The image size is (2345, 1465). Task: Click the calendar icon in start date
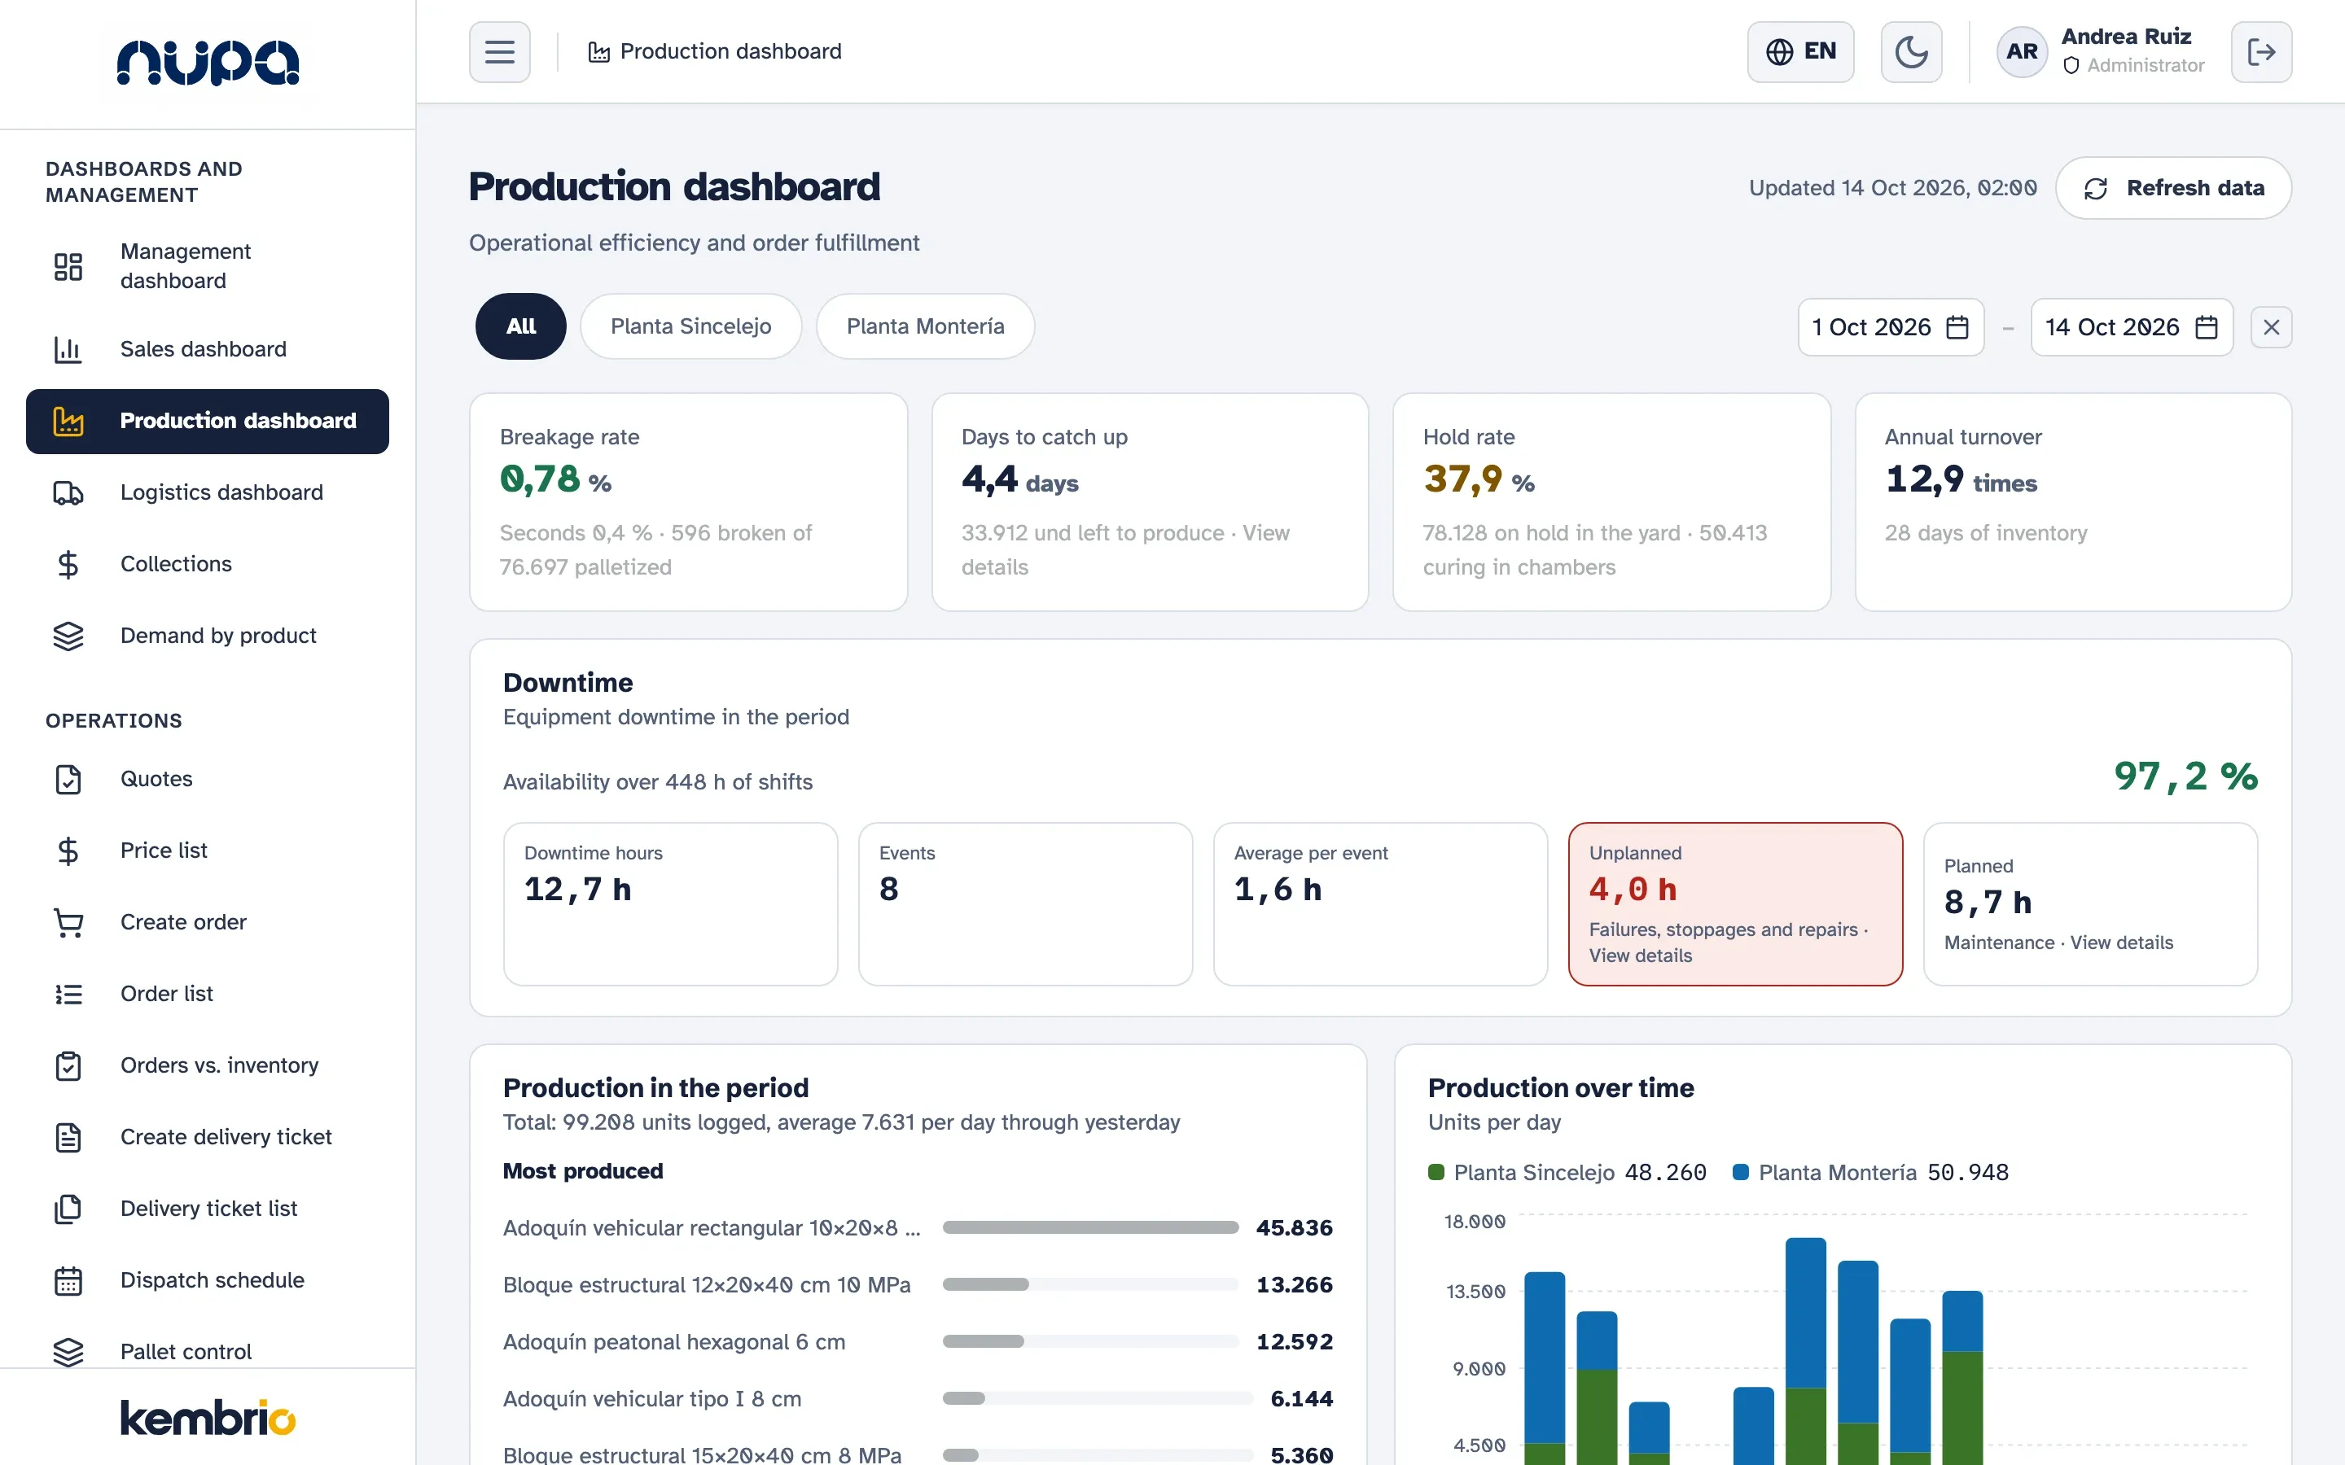coord(1957,327)
